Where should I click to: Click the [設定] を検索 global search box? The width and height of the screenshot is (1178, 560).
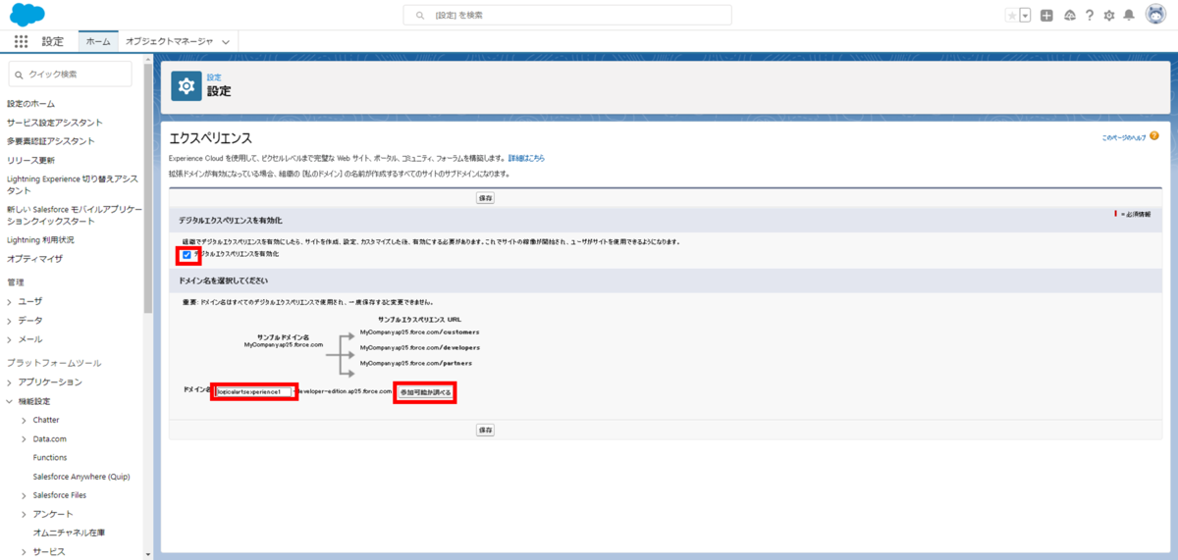pyautogui.click(x=567, y=16)
